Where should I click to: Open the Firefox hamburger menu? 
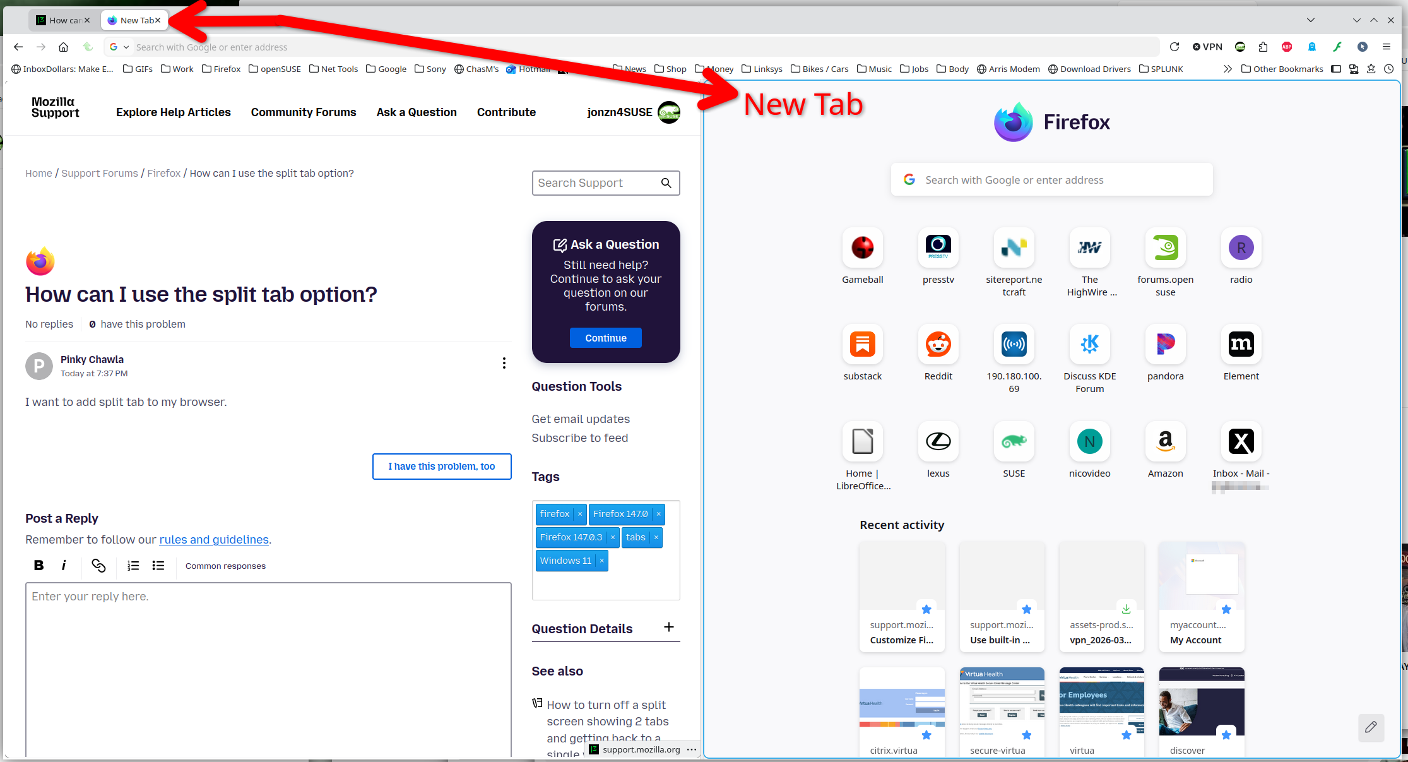click(1386, 47)
